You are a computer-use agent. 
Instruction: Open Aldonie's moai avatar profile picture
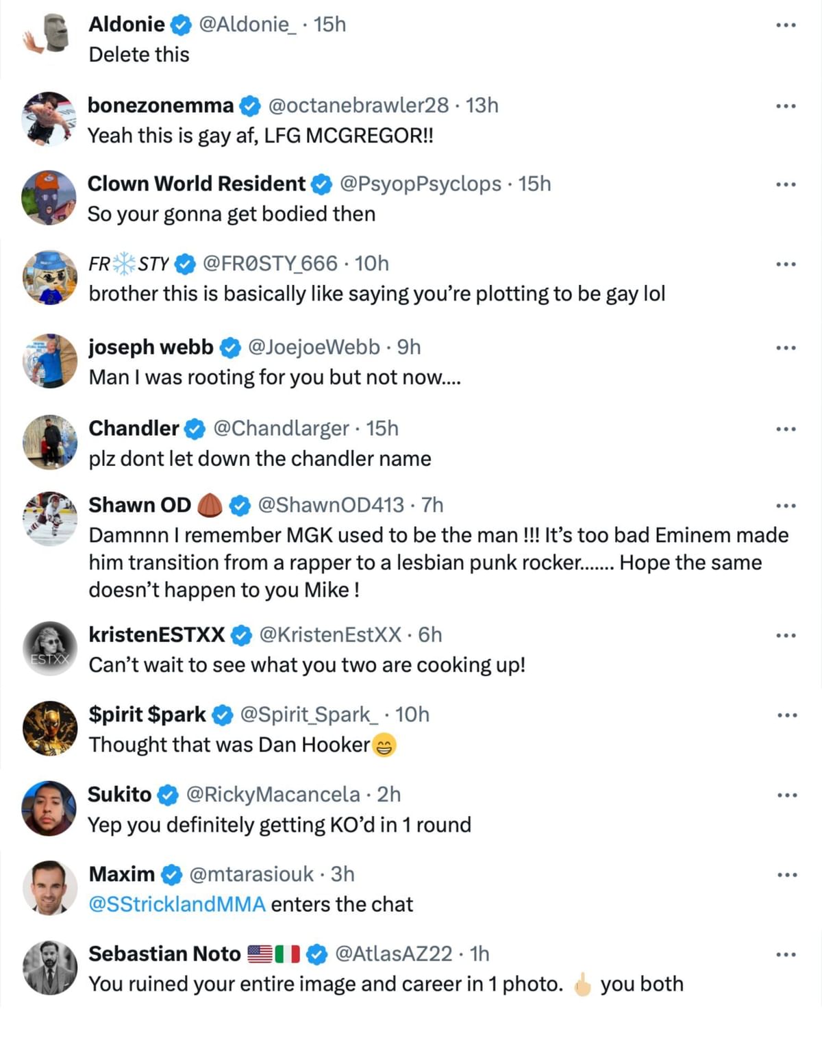pos(49,36)
